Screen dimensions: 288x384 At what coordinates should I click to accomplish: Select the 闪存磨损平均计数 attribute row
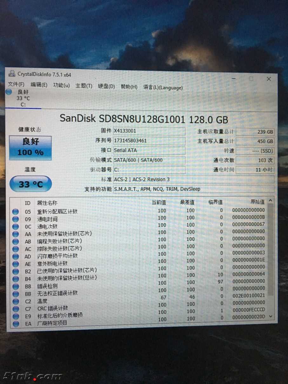click(138, 255)
